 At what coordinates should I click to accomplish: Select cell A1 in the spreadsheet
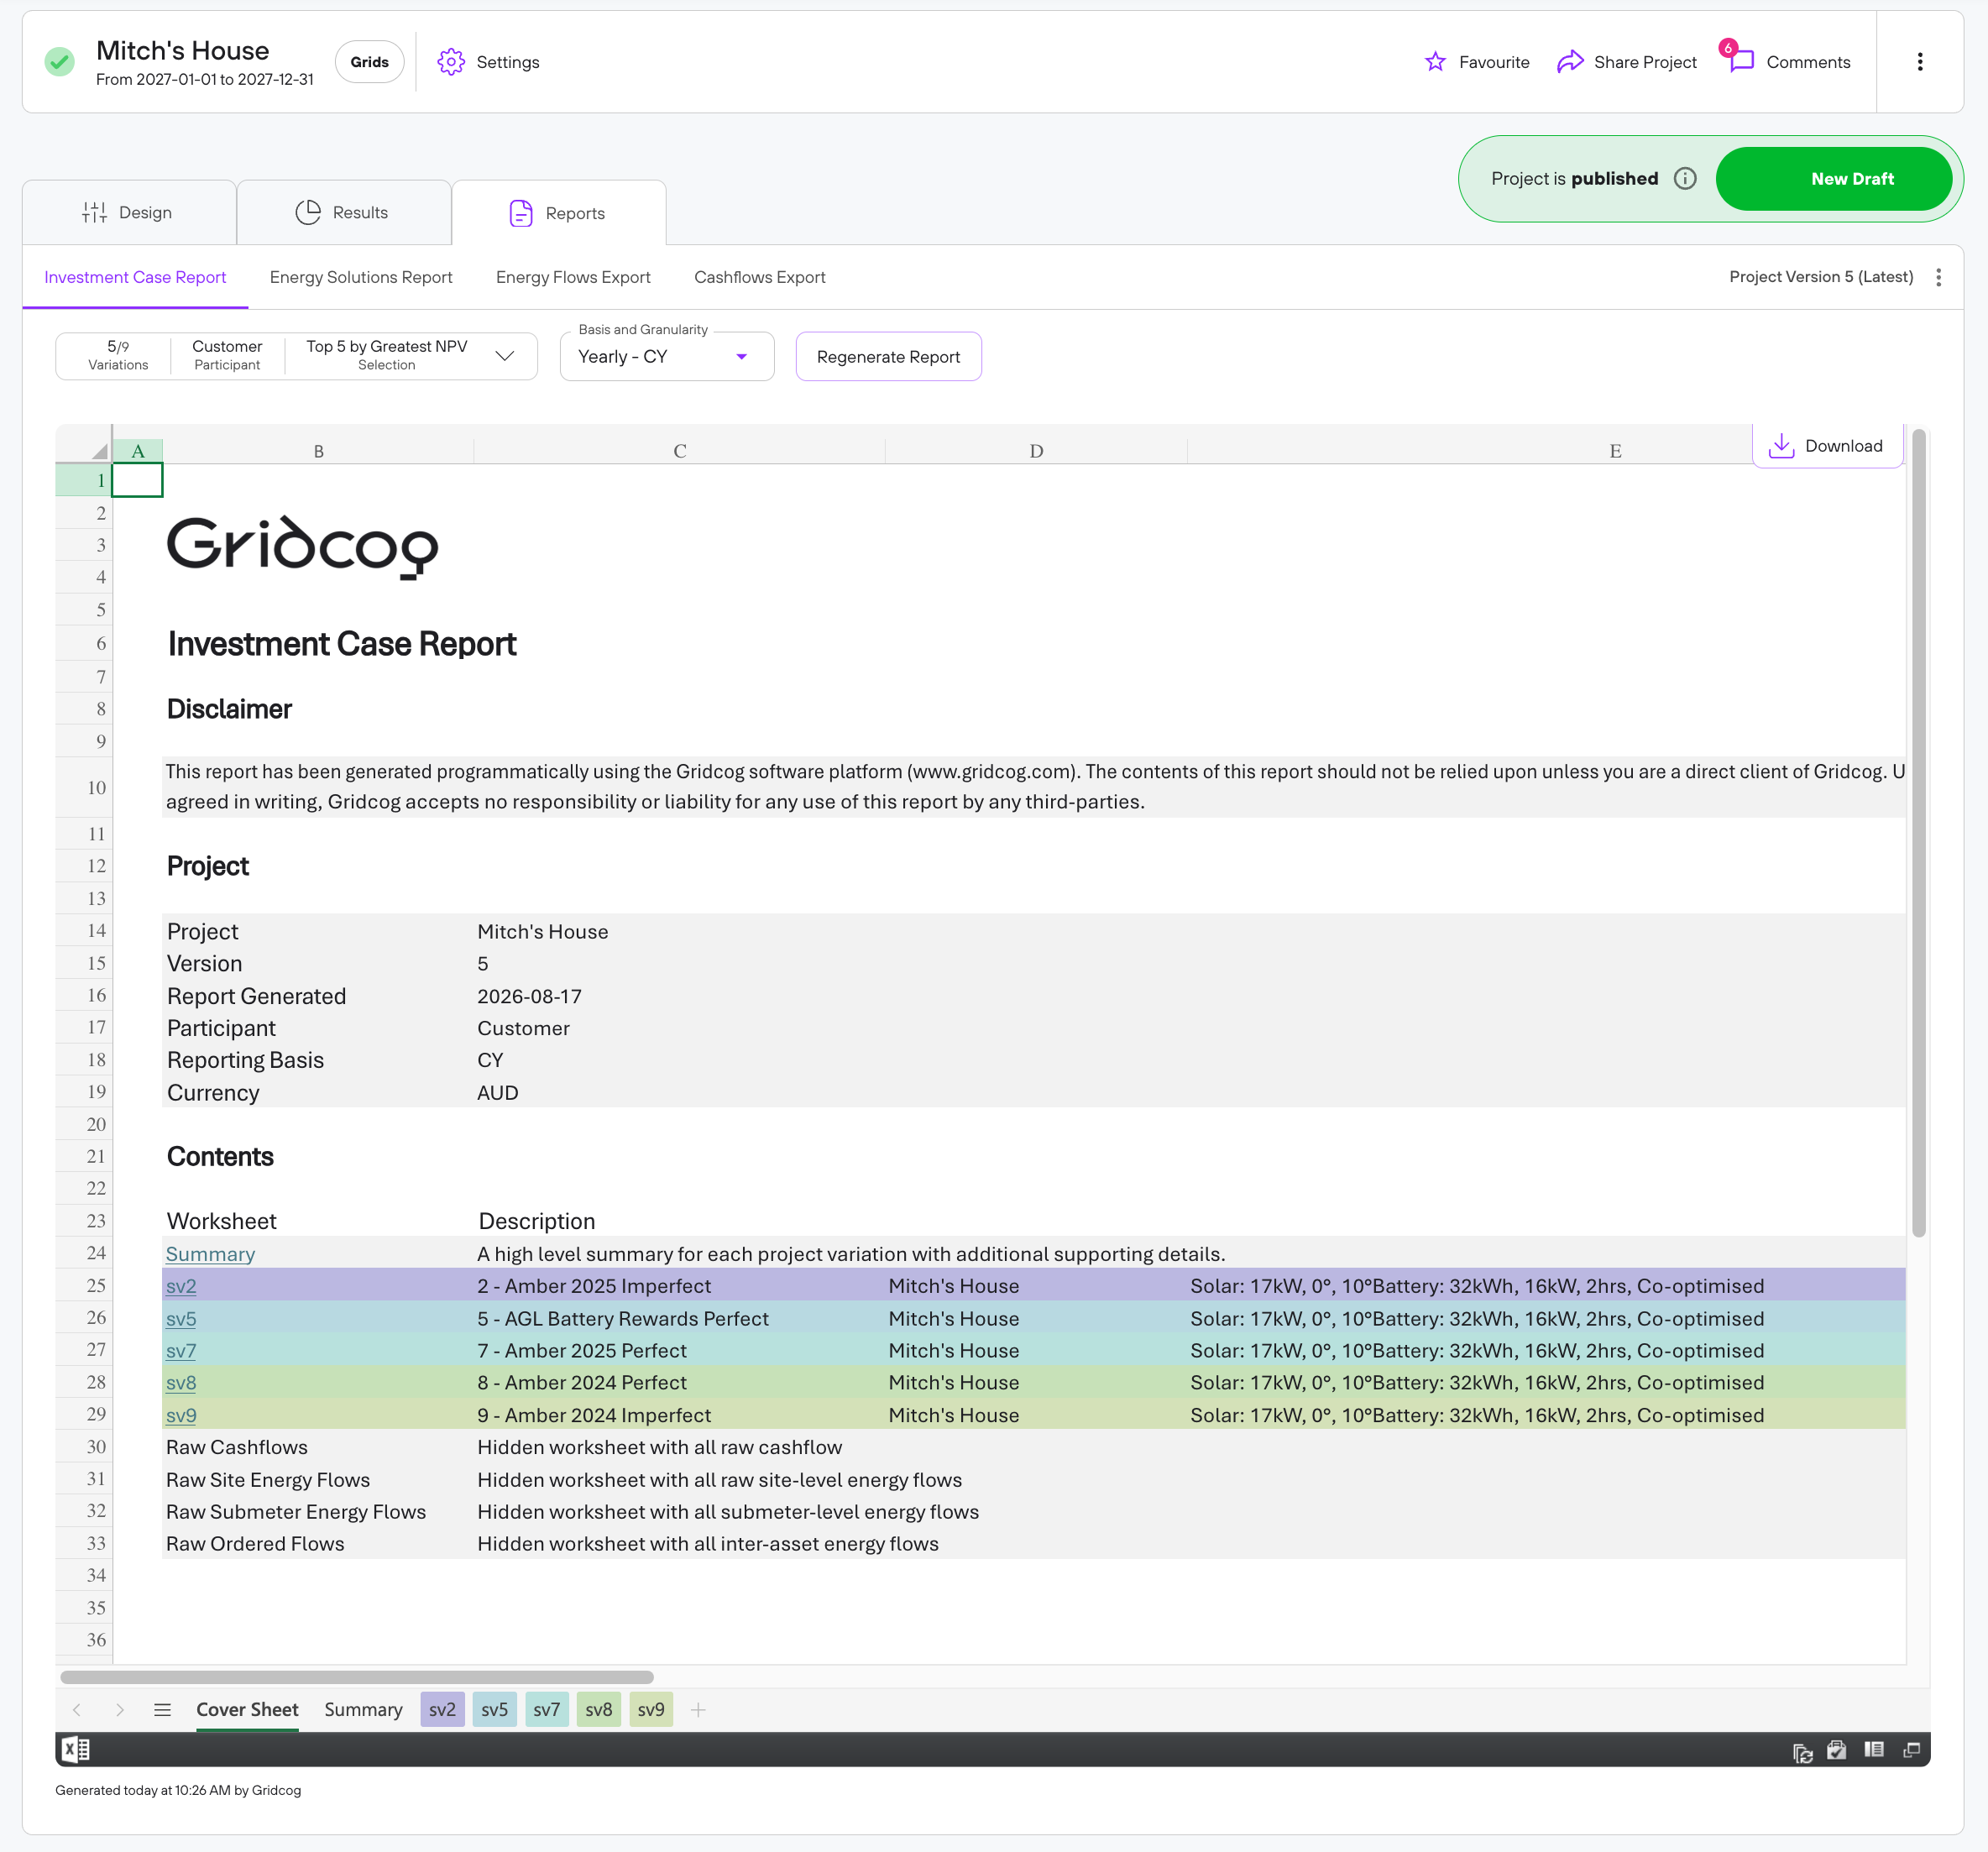[137, 481]
